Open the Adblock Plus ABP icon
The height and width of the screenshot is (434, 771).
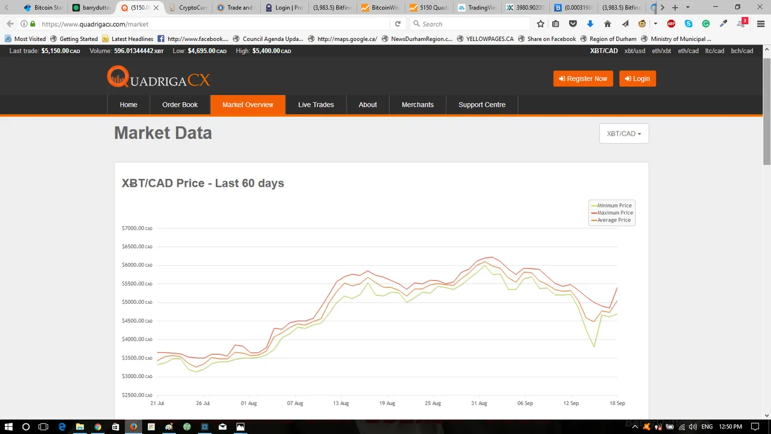coord(671,24)
